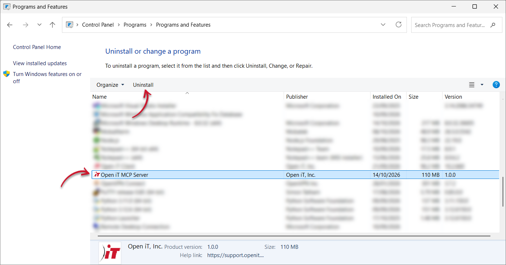Image resolution: width=506 pixels, height=265 pixels.
Task: Sort list by Publisher column header
Action: pyautogui.click(x=327, y=97)
